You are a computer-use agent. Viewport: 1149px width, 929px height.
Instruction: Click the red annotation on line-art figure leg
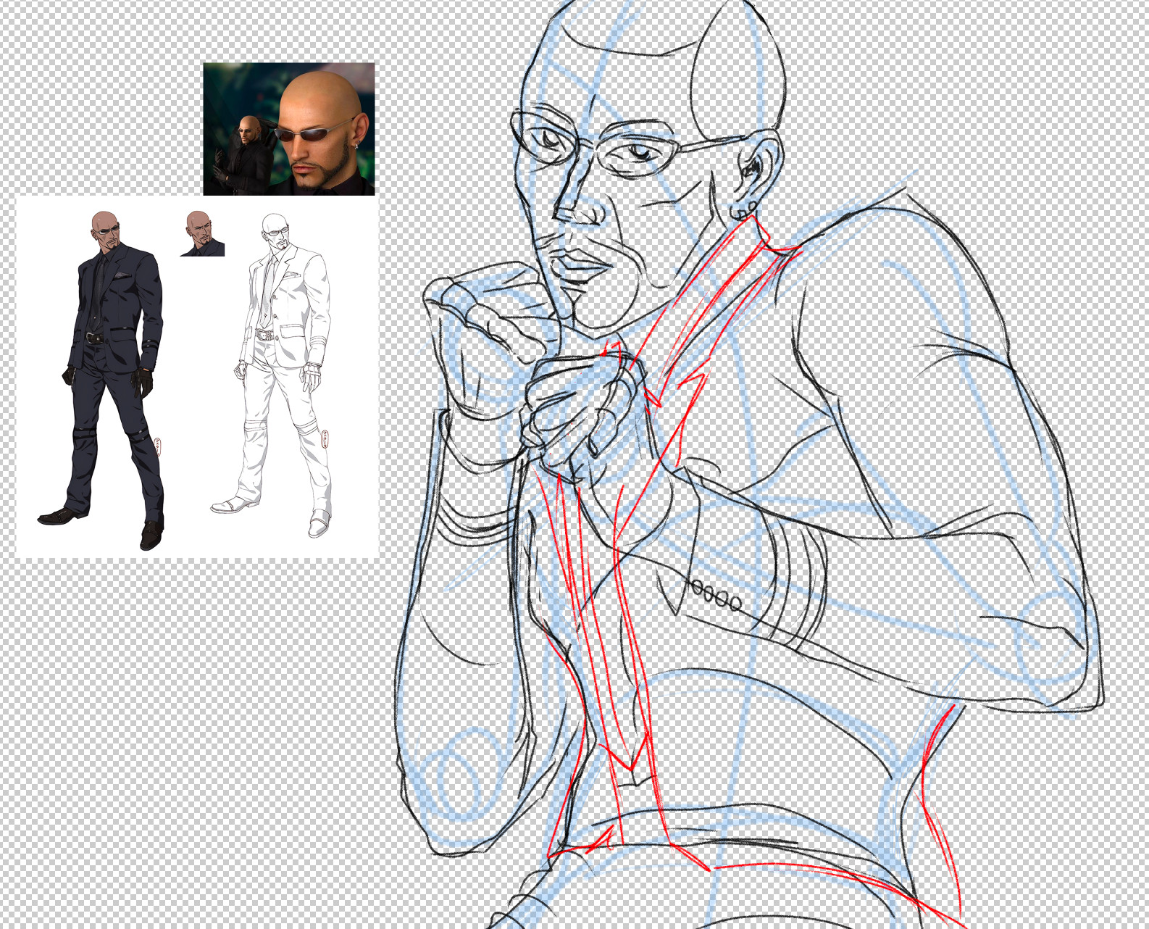[x=325, y=438]
